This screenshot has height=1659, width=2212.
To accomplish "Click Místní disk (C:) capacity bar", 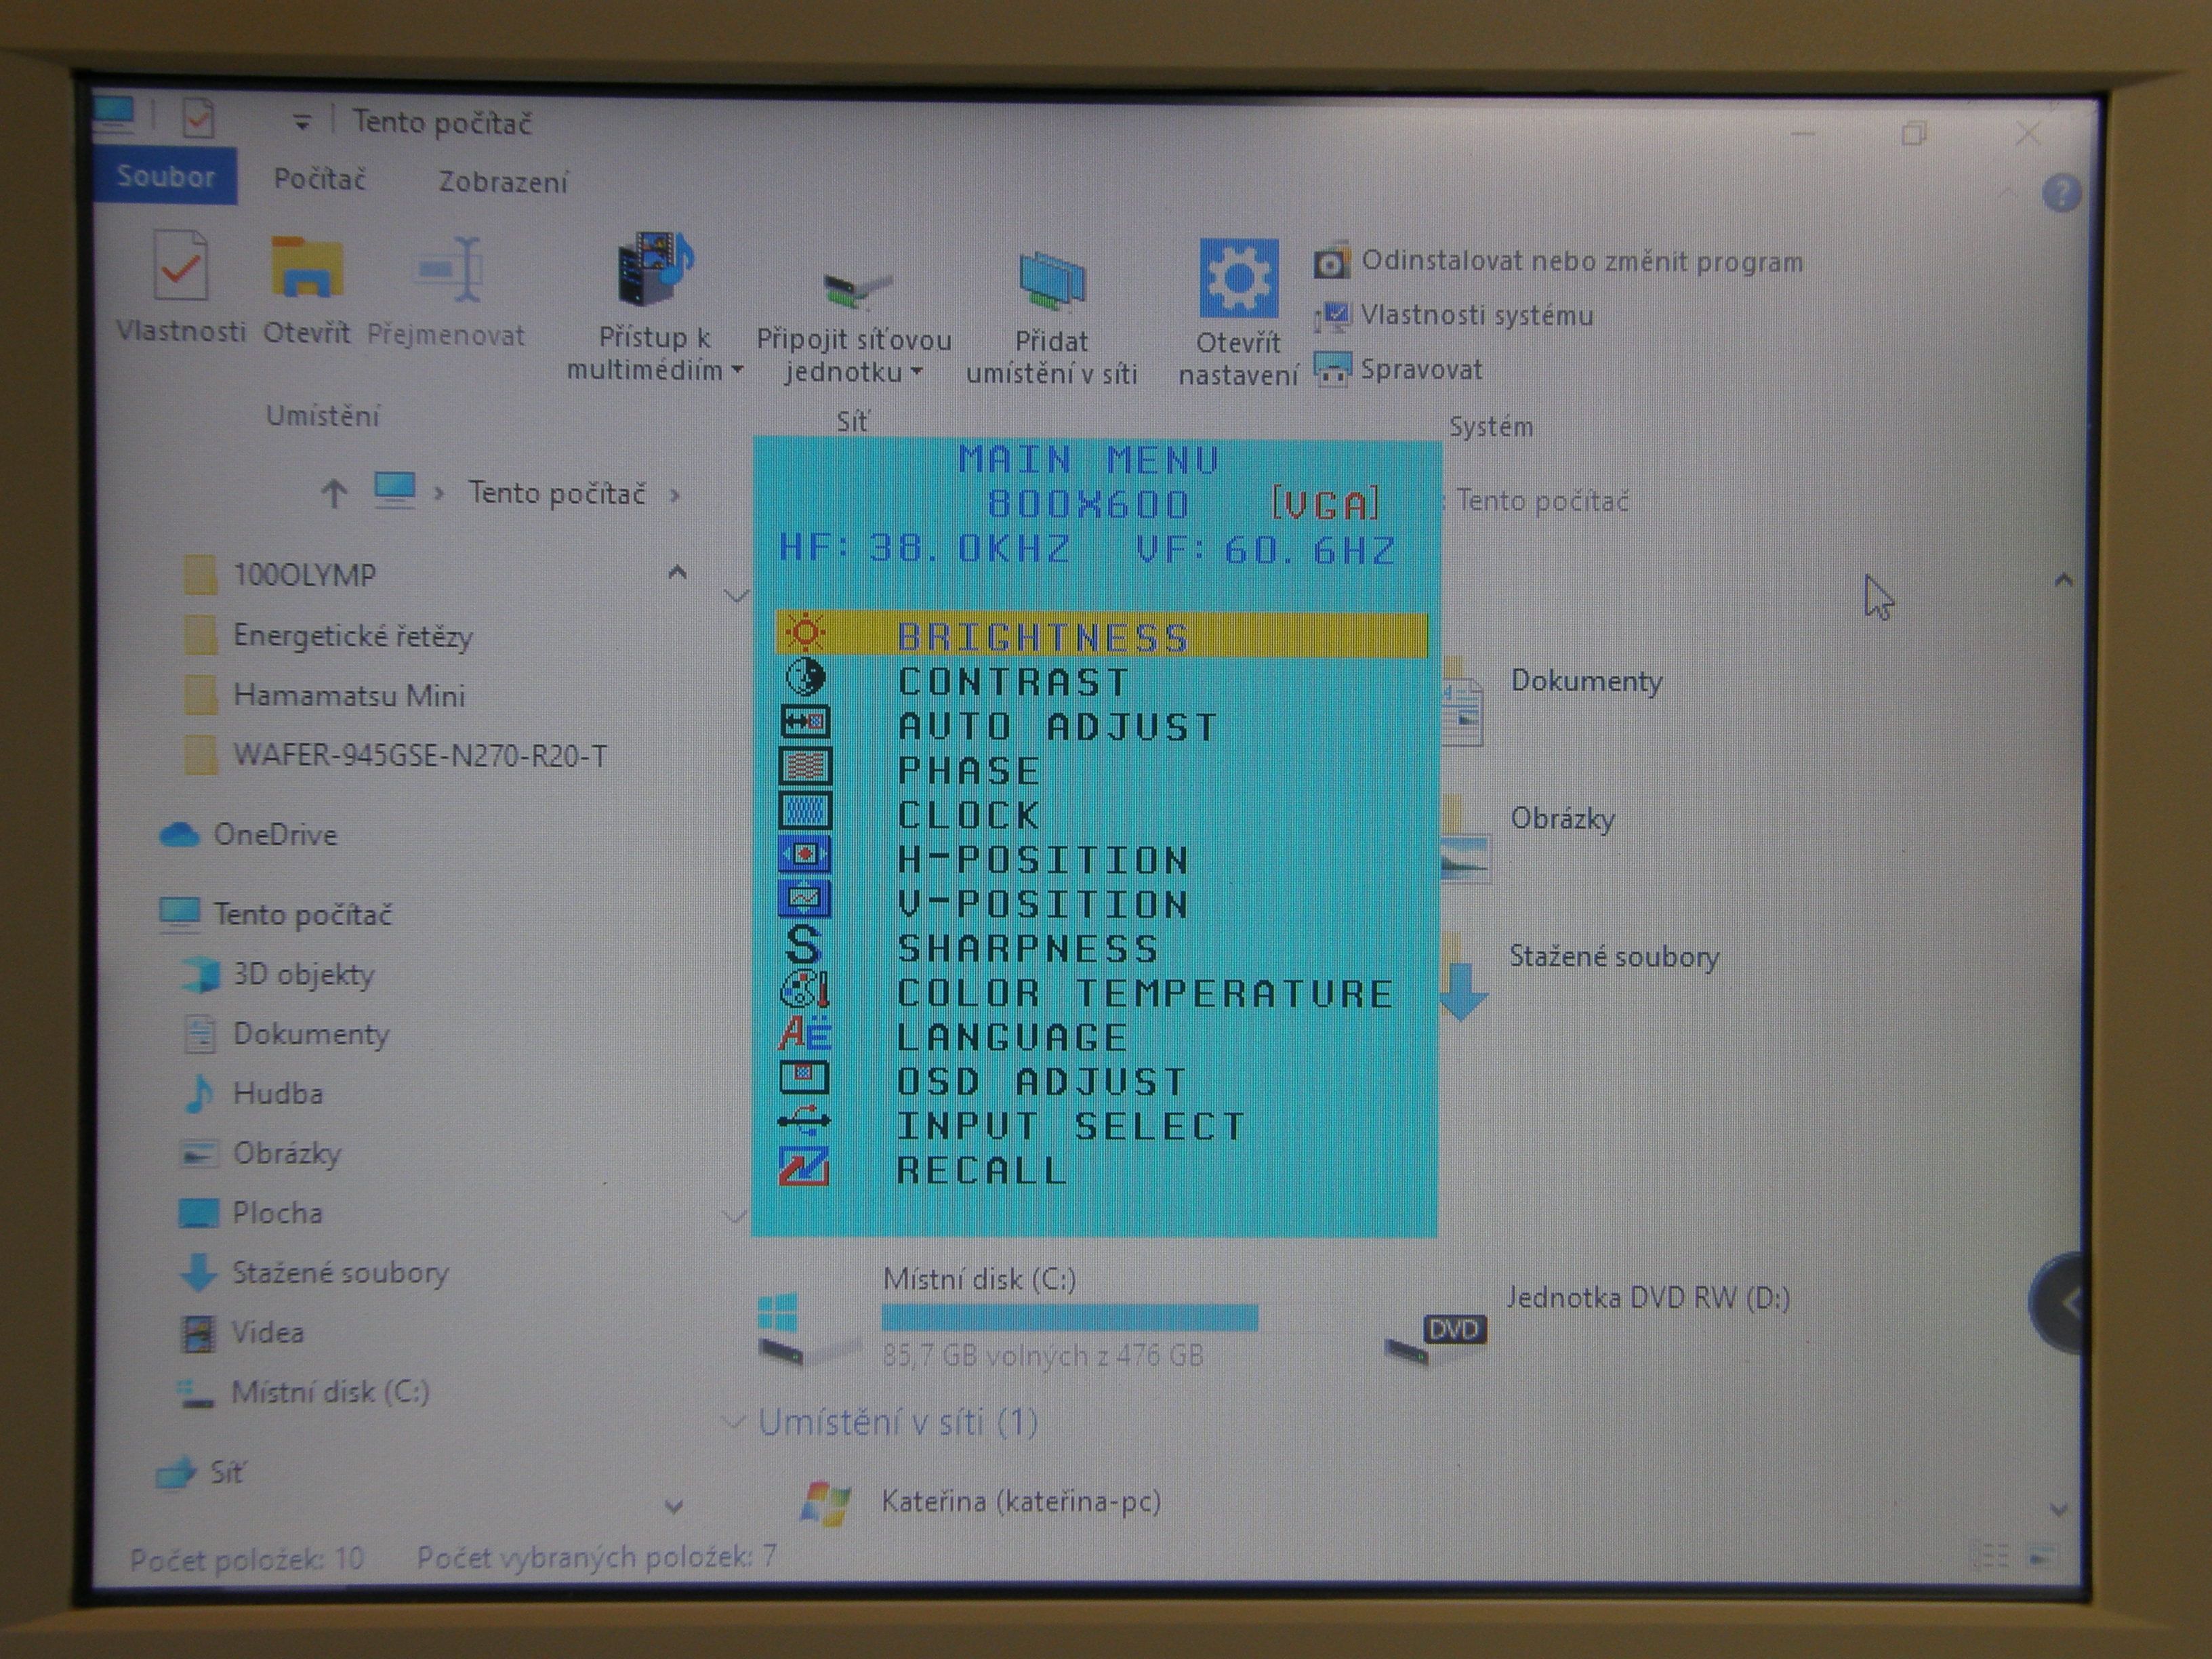I will (x=1069, y=1317).
